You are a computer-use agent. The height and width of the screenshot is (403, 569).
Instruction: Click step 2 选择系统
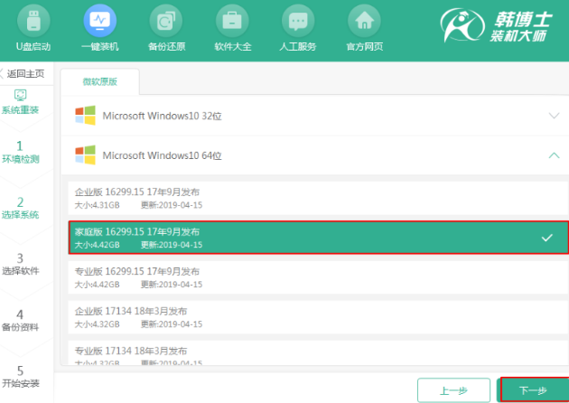20,208
